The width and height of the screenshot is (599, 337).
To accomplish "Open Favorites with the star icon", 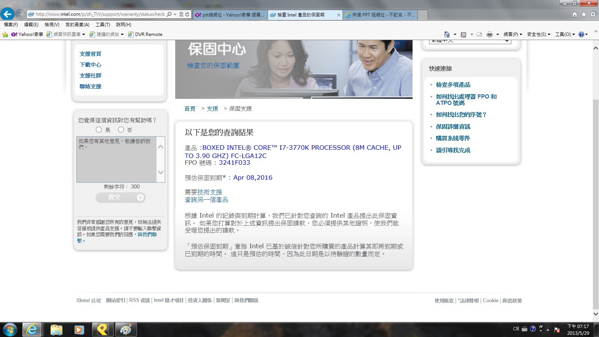I will point(584,15).
